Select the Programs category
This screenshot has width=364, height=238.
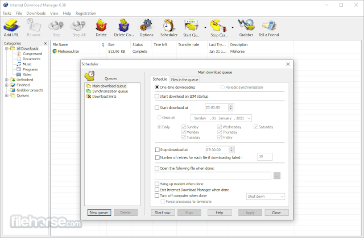click(x=30, y=69)
